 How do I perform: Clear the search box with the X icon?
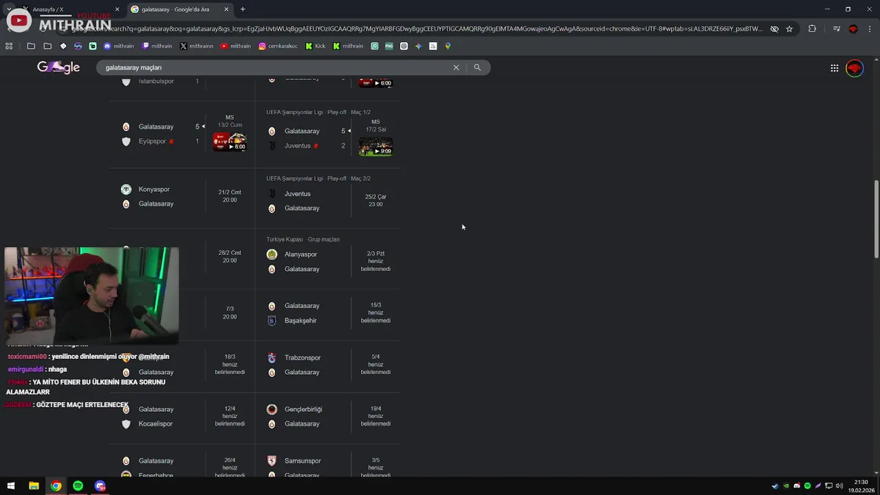[456, 67]
